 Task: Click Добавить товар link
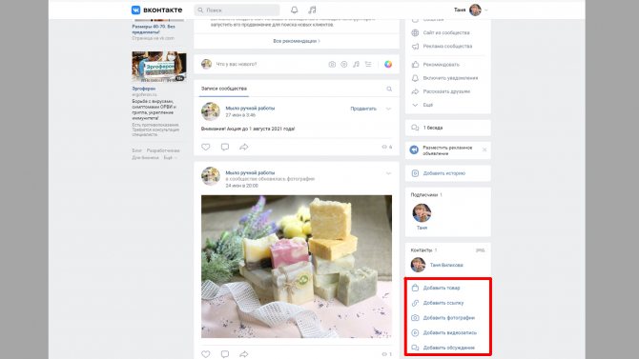(x=442, y=288)
